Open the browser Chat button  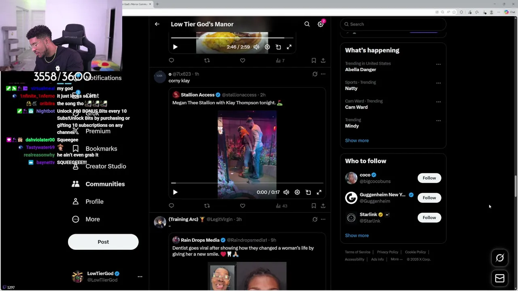(509, 12)
